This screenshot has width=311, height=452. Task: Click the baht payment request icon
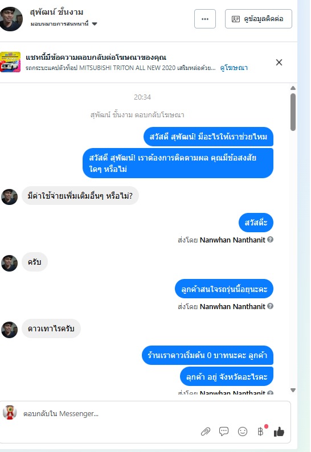(260, 432)
